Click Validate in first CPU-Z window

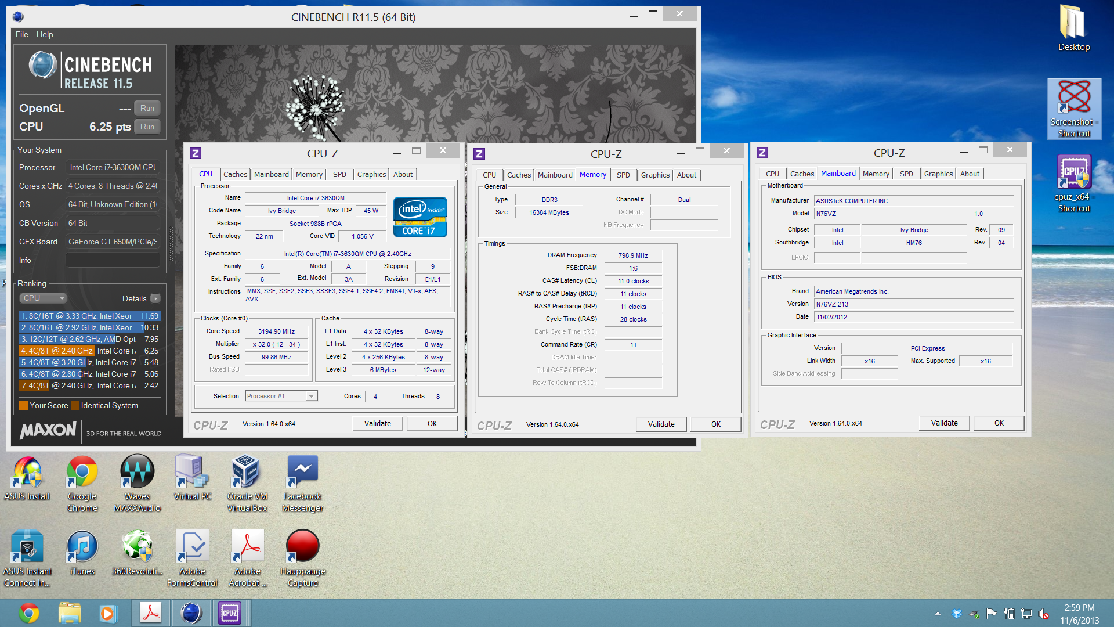[378, 423]
